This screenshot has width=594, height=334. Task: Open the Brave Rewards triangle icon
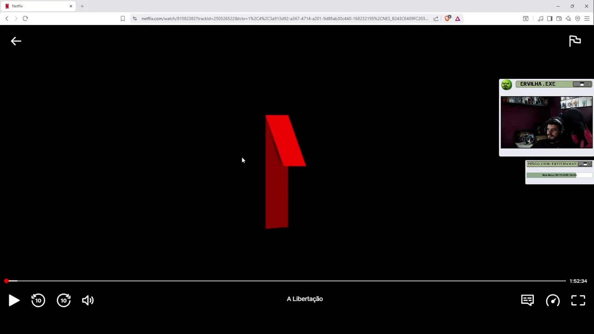458,19
